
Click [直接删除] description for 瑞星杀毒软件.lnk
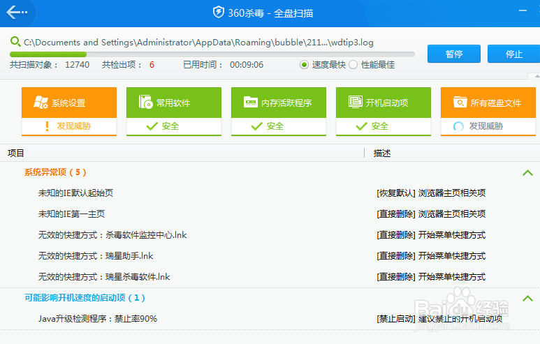coord(431,277)
